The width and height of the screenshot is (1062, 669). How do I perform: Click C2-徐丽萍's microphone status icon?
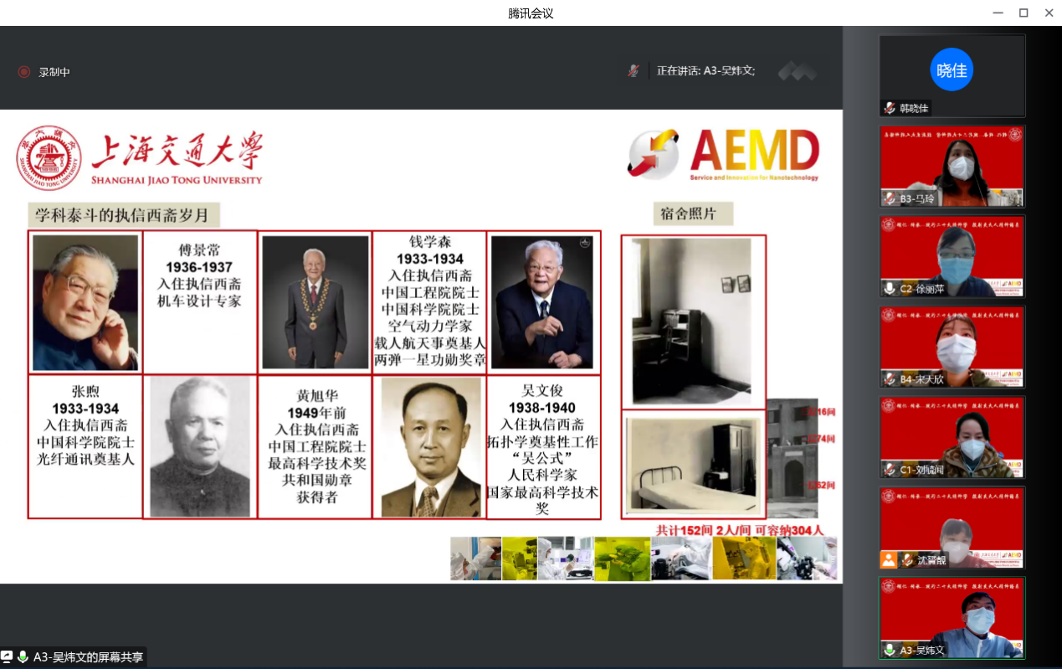click(x=889, y=287)
